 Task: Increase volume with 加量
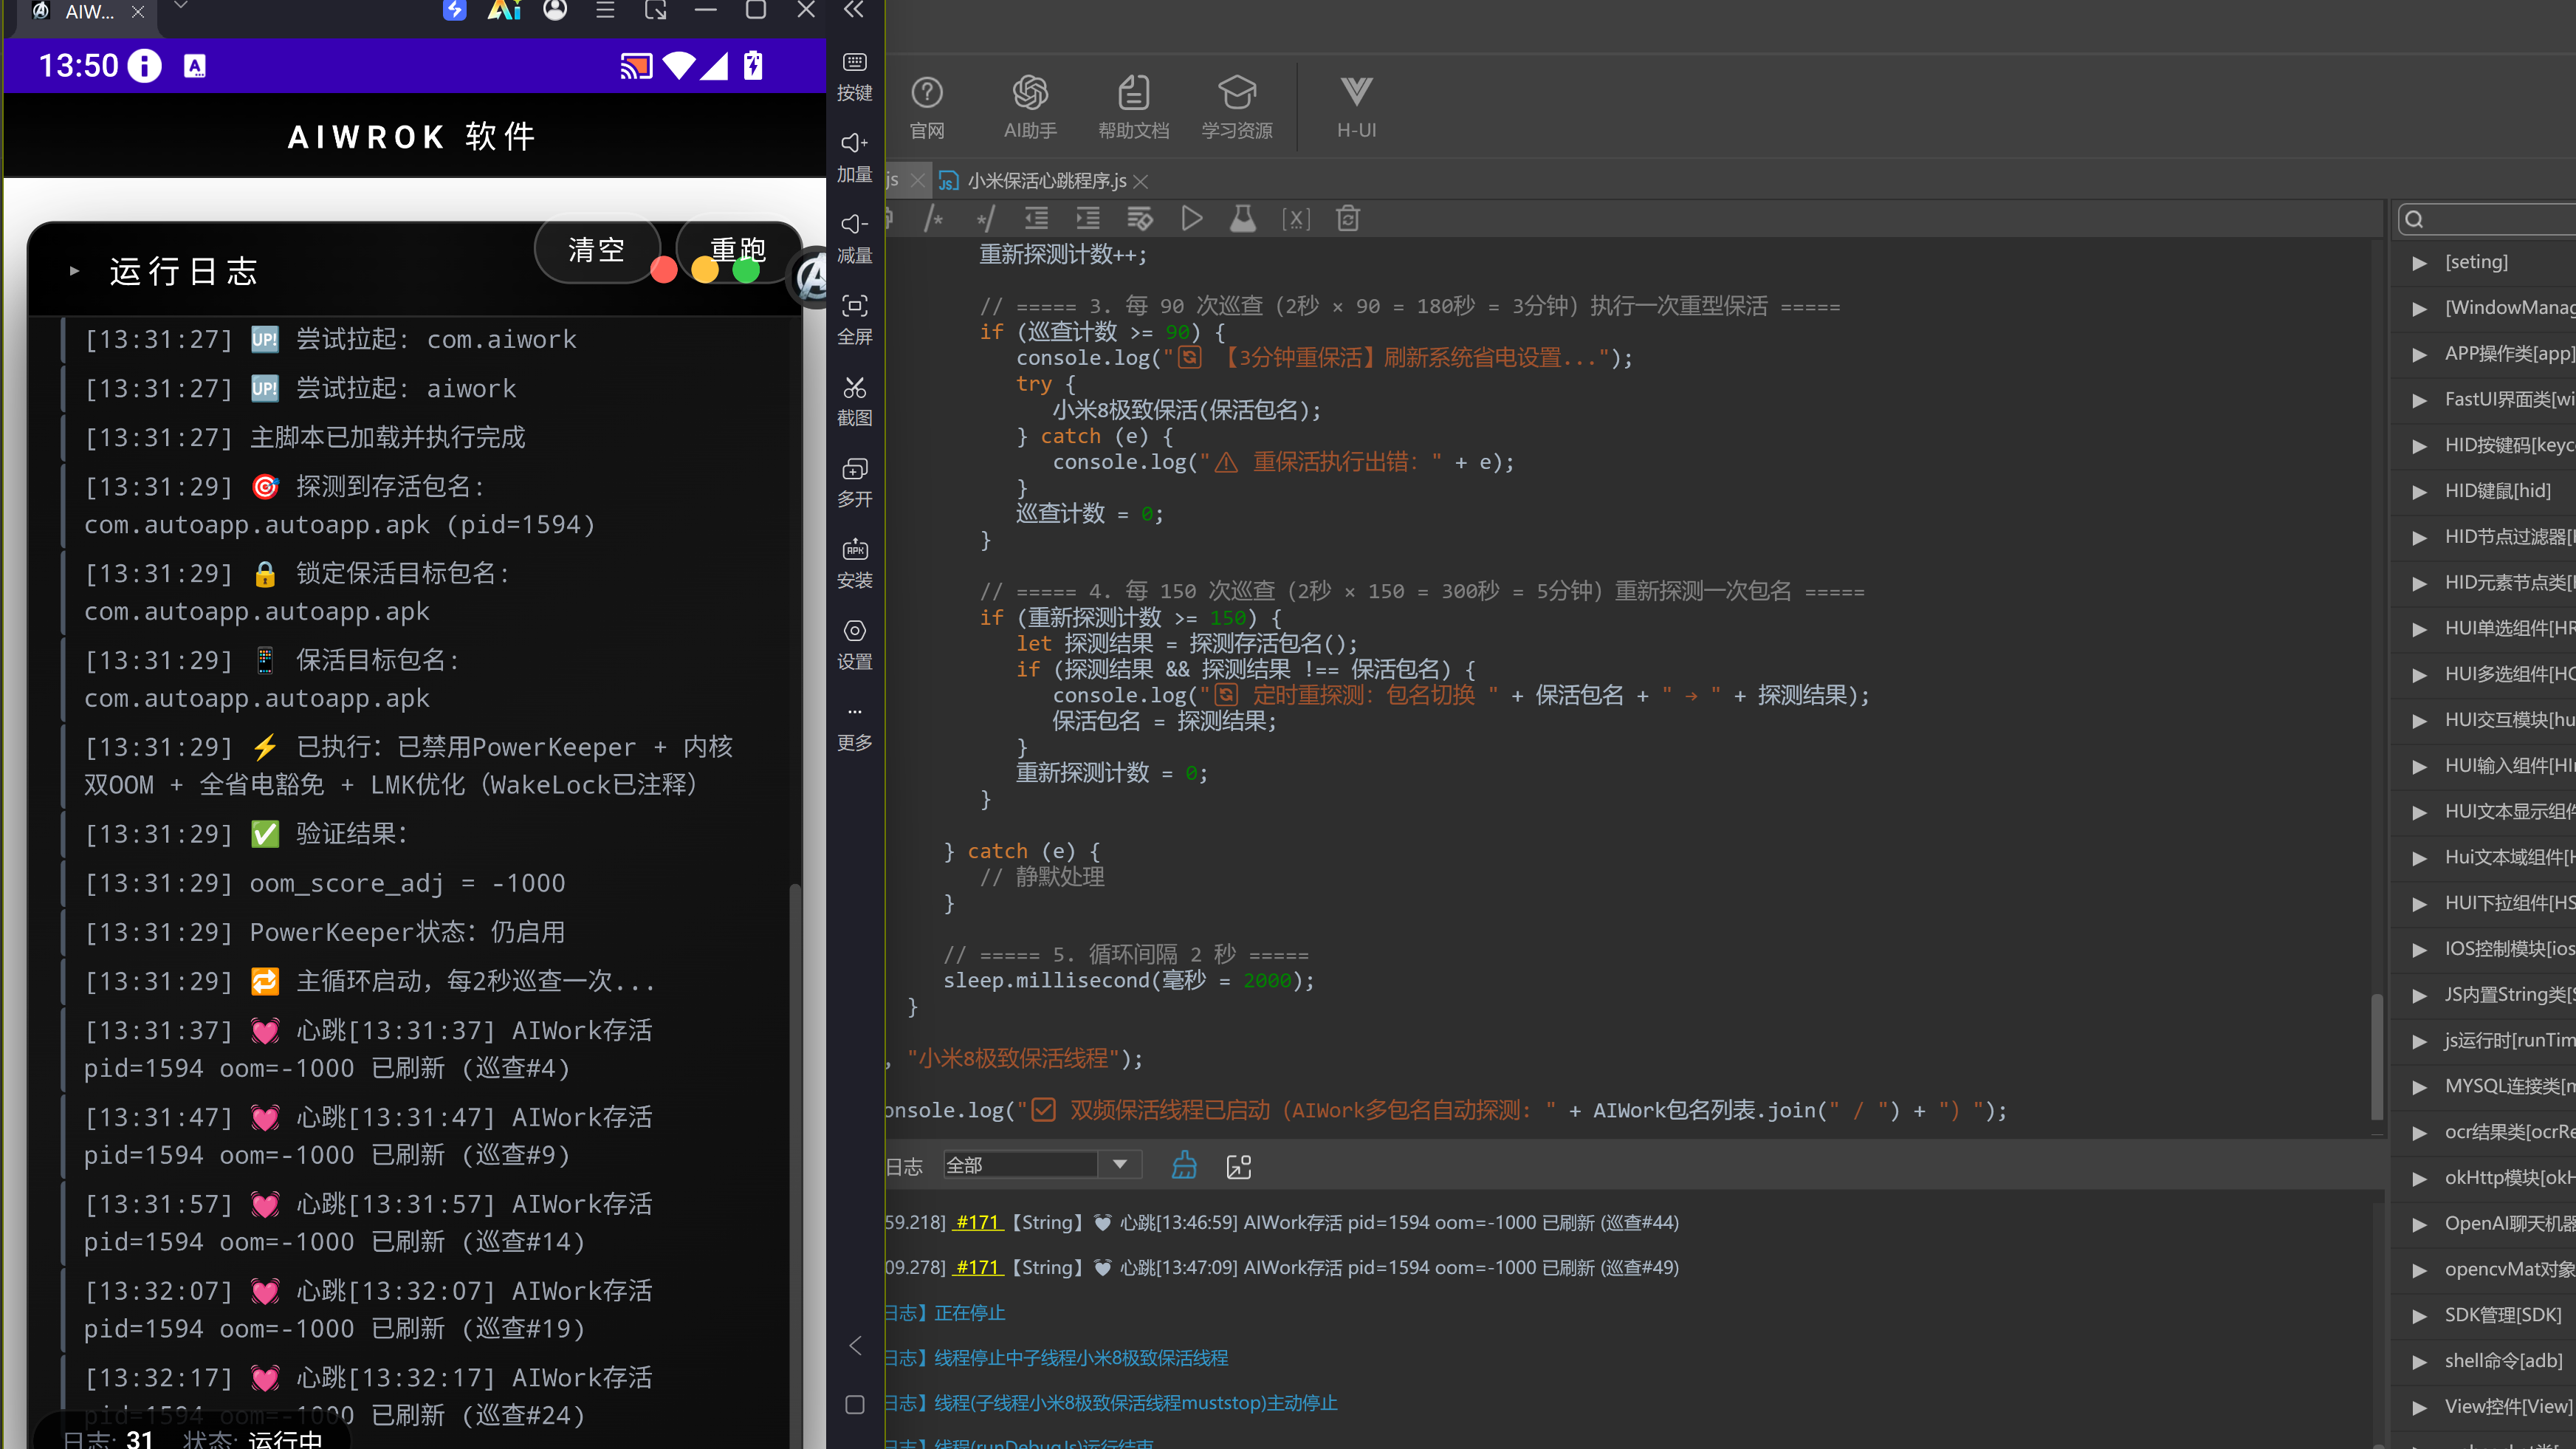point(855,157)
